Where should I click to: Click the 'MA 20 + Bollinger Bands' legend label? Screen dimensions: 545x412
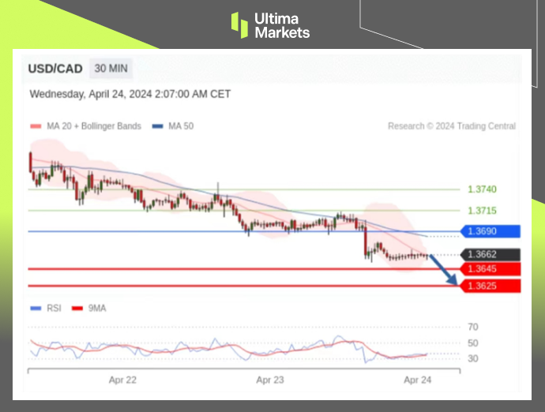pyautogui.click(x=94, y=126)
